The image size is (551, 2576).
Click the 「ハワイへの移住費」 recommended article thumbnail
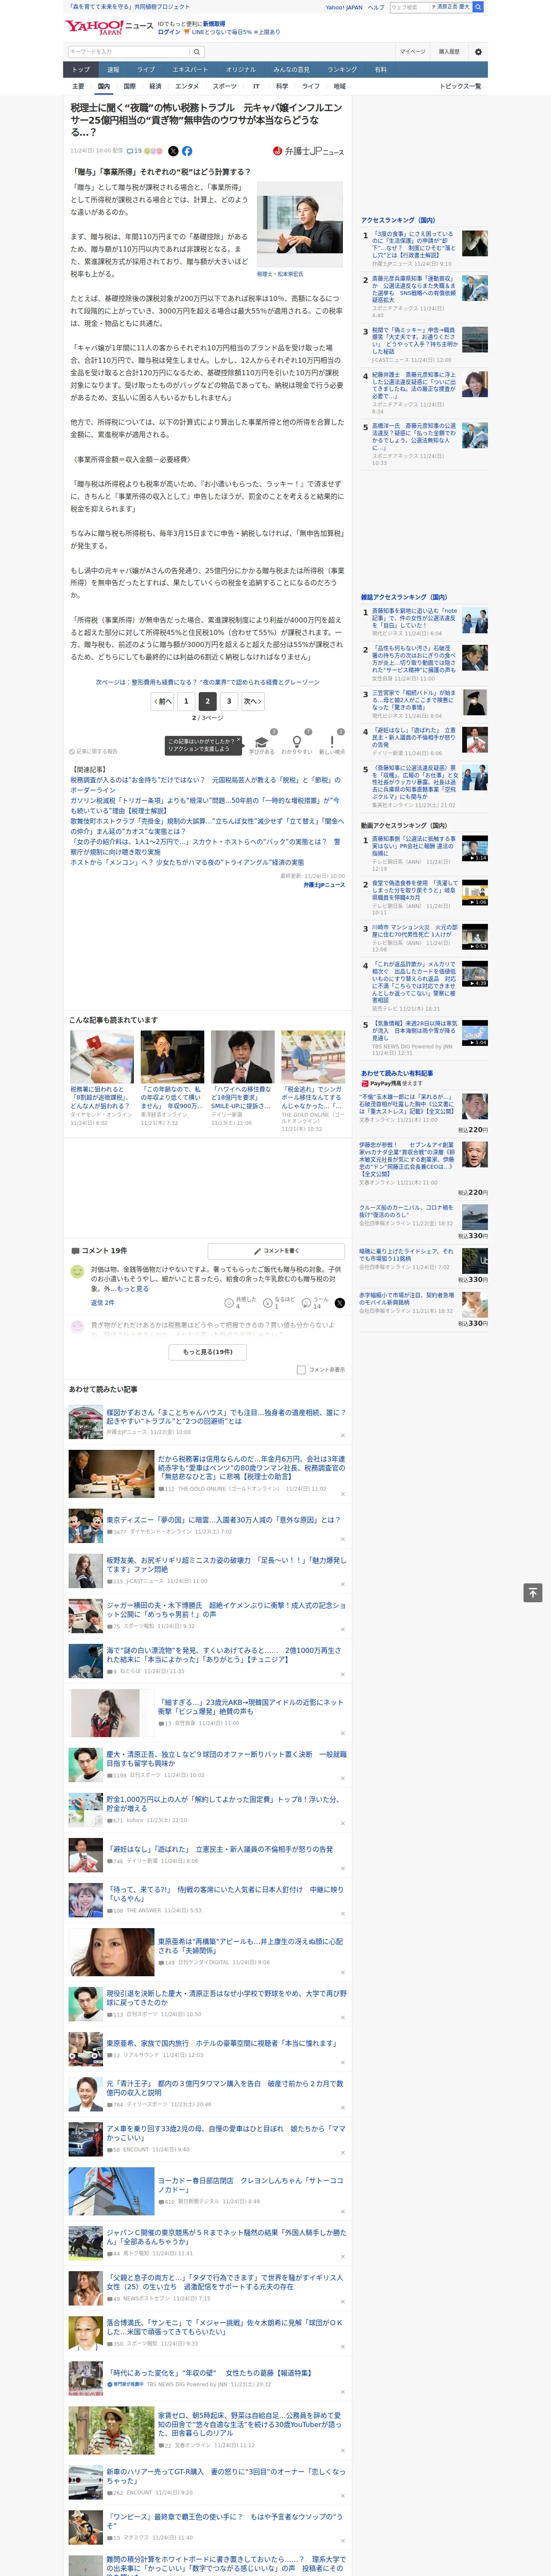coord(243,1057)
